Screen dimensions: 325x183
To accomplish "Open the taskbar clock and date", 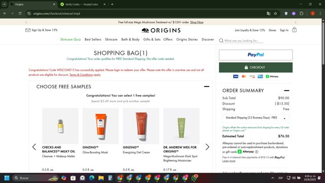I will (x=310, y=178).
